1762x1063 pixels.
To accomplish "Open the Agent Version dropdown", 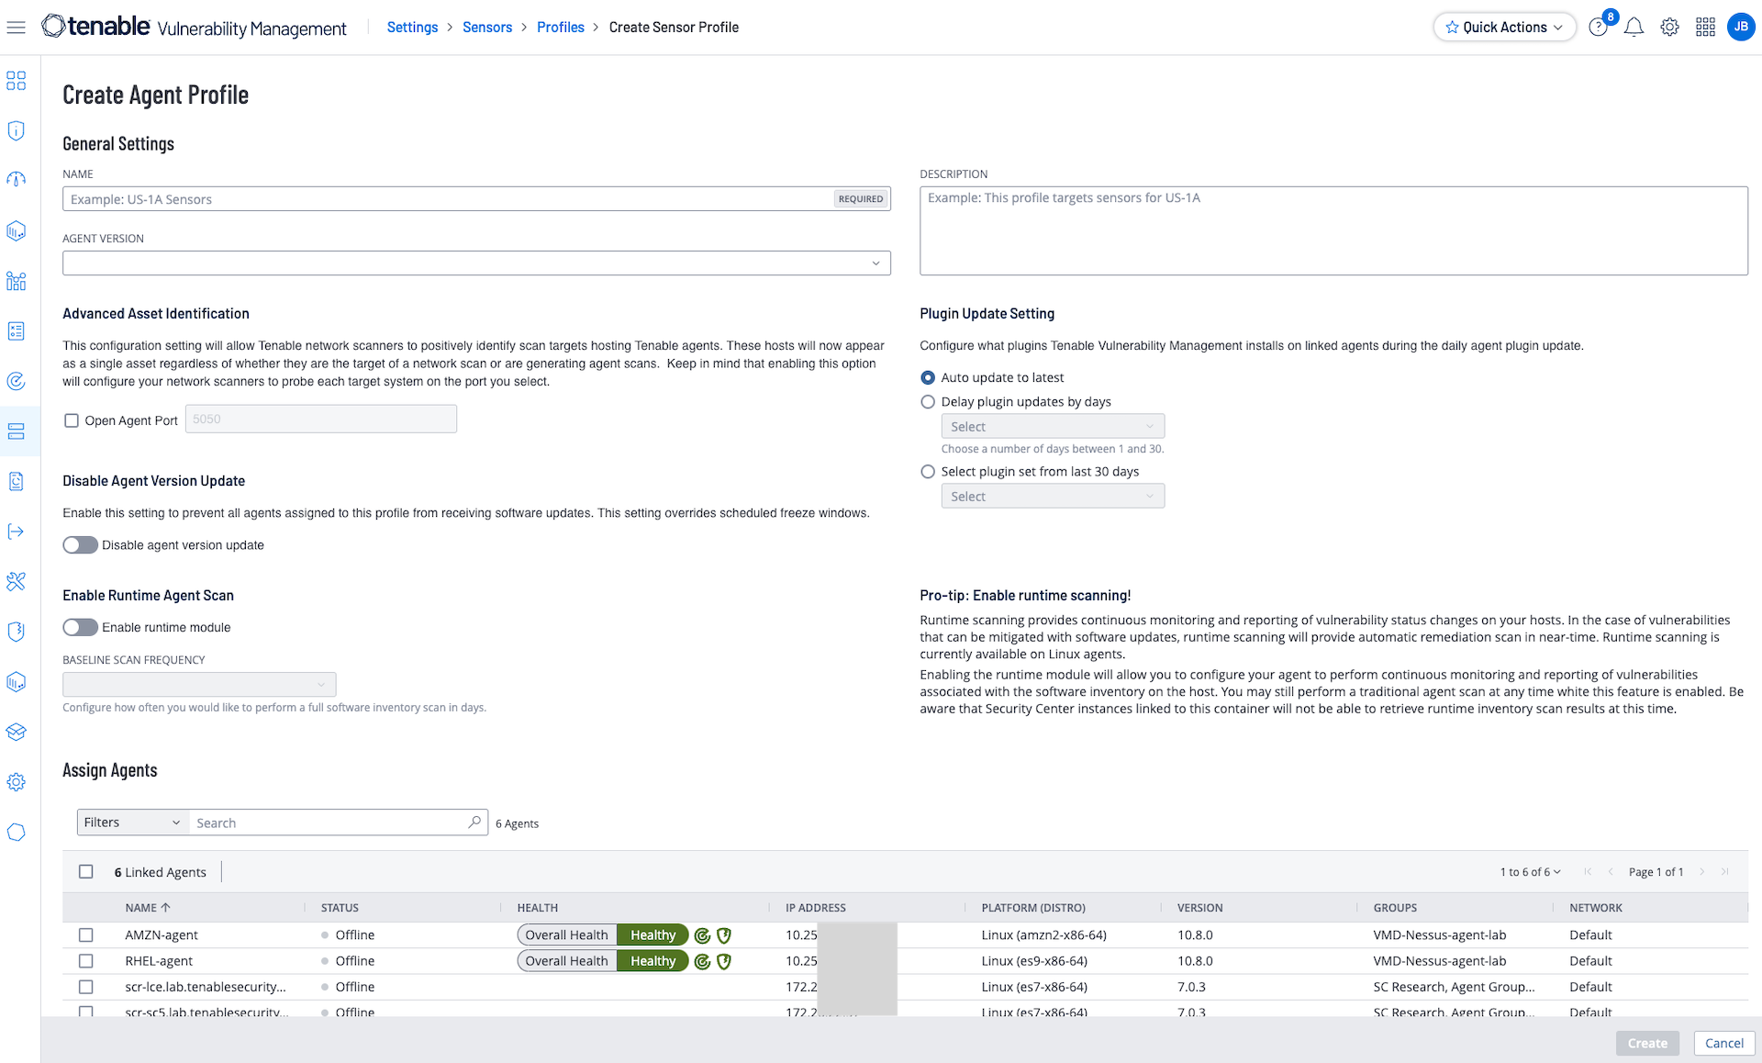I will pyautogui.click(x=476, y=263).
